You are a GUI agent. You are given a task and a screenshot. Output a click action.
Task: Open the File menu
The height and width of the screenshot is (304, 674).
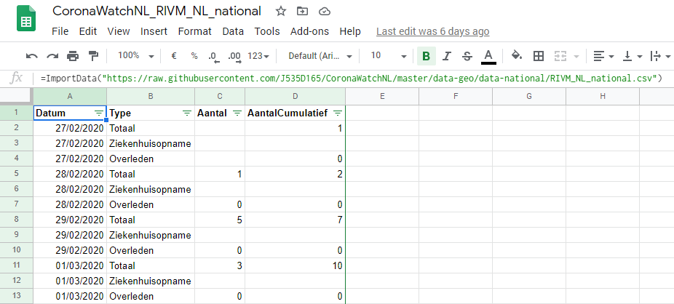point(60,31)
